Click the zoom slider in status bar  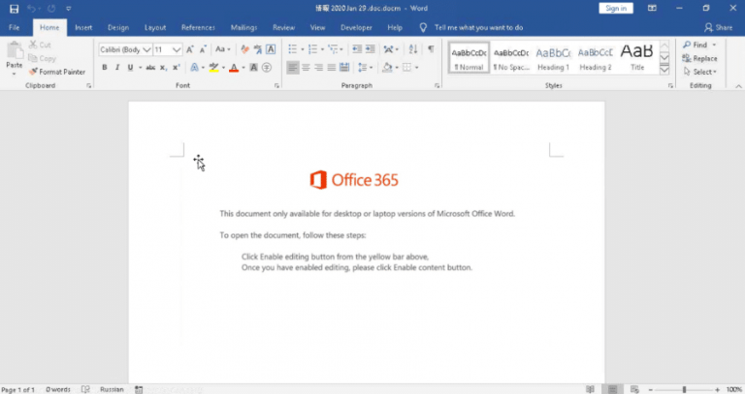[x=684, y=388]
